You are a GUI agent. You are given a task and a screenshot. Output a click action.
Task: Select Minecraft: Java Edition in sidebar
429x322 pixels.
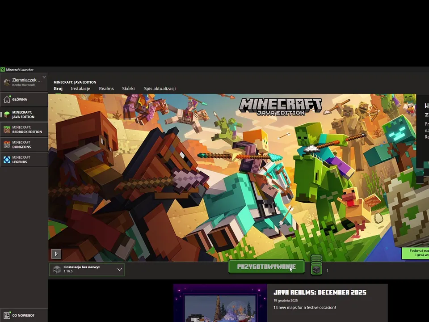point(24,114)
